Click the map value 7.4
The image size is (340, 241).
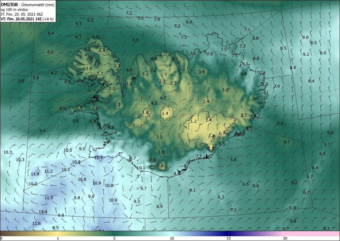pos(157,19)
